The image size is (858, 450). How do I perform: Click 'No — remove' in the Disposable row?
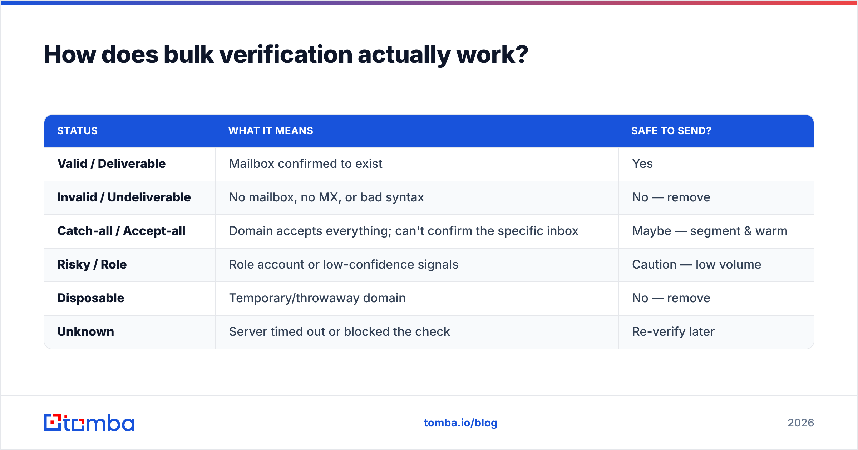click(716, 298)
